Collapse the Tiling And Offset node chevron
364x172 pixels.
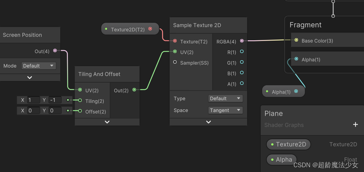[x=107, y=122]
